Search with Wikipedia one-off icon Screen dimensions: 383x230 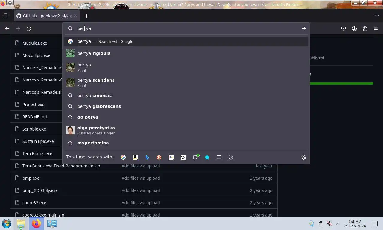[x=183, y=157]
